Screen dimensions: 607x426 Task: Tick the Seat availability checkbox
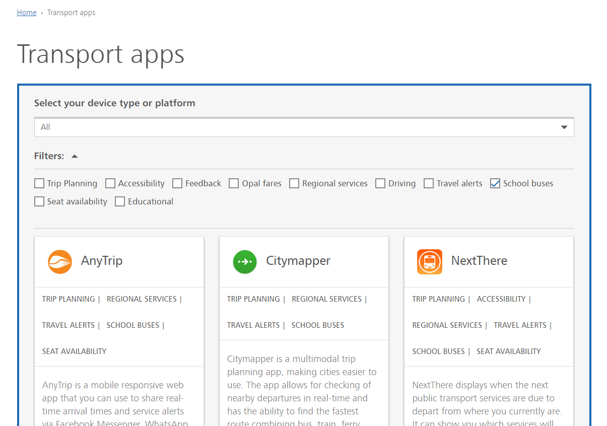tap(39, 201)
